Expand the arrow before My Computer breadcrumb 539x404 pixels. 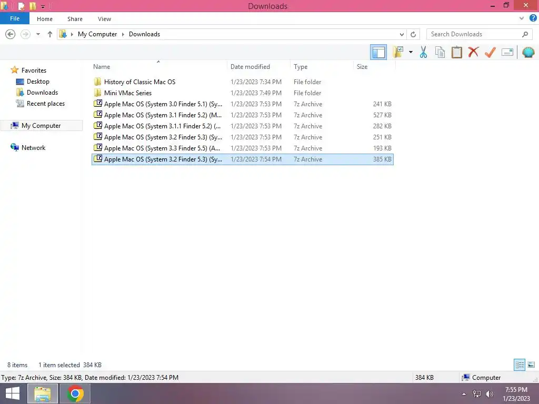click(x=72, y=34)
